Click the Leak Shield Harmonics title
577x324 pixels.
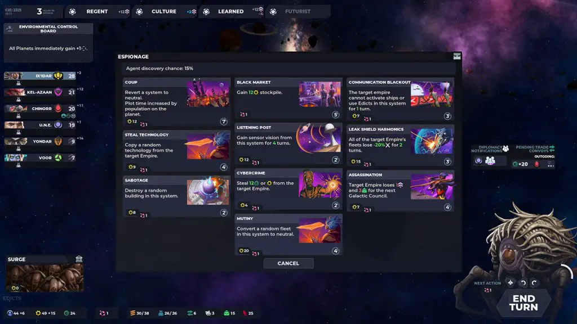(376, 129)
